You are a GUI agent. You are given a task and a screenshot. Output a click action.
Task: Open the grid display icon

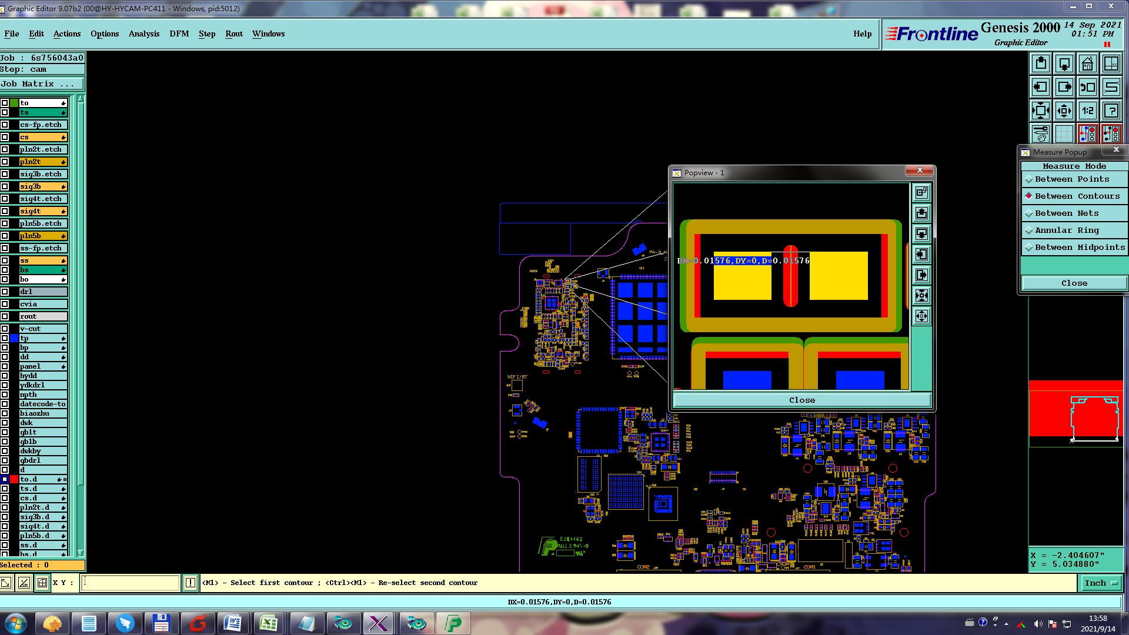pyautogui.click(x=1064, y=134)
